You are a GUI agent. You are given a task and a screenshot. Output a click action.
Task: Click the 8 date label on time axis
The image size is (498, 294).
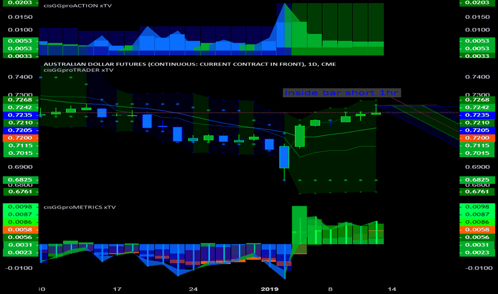pyautogui.click(x=330, y=289)
